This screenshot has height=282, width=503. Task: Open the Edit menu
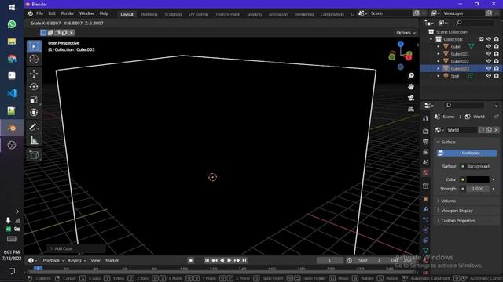52,13
